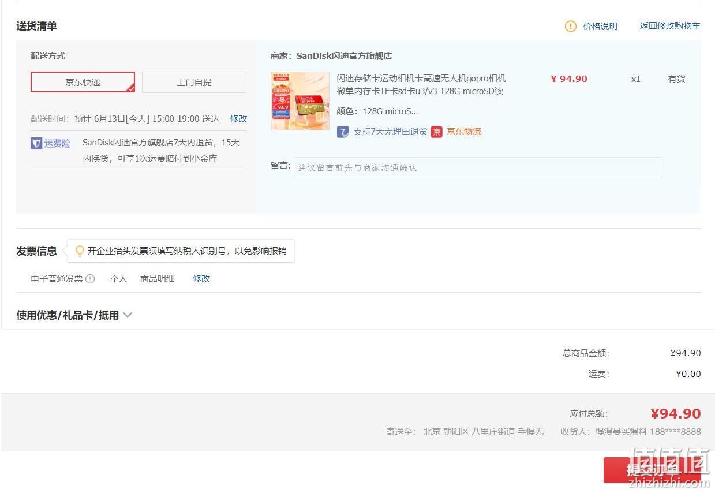
Task: Click the lightbulb tip icon near 发票信息
Action: pyautogui.click(x=80, y=251)
